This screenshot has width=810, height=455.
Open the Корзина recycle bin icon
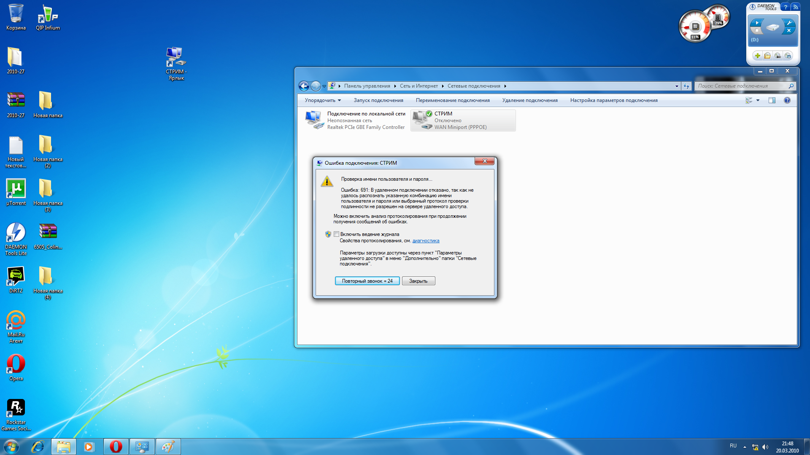click(x=16, y=17)
